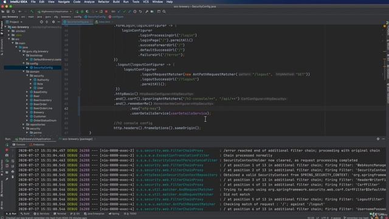Click the rerun icon in Run panel
This screenshot has height=219, width=389.
[7, 145]
